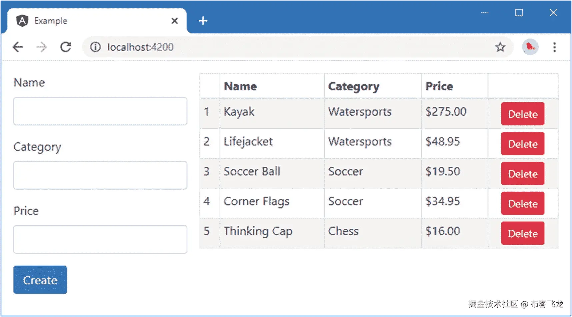
Task: Delete the Kayak row
Action: [522, 114]
